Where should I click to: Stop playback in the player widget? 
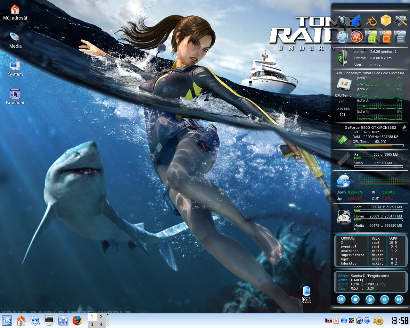point(355,299)
